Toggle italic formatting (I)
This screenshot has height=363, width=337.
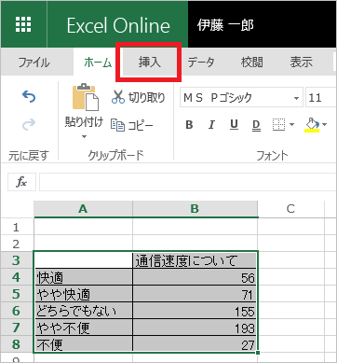(211, 125)
